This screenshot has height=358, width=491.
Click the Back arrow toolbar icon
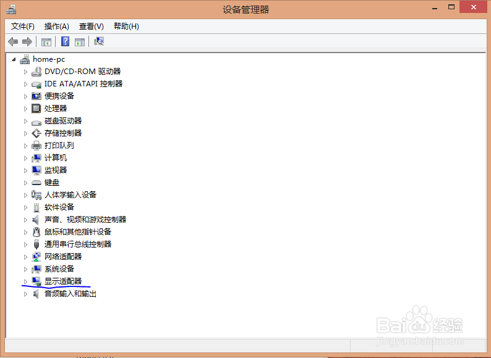coord(13,41)
